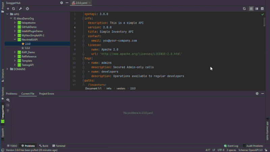Click the preview panel icon in Problems sidebar
270x152 pixels.
(8, 105)
